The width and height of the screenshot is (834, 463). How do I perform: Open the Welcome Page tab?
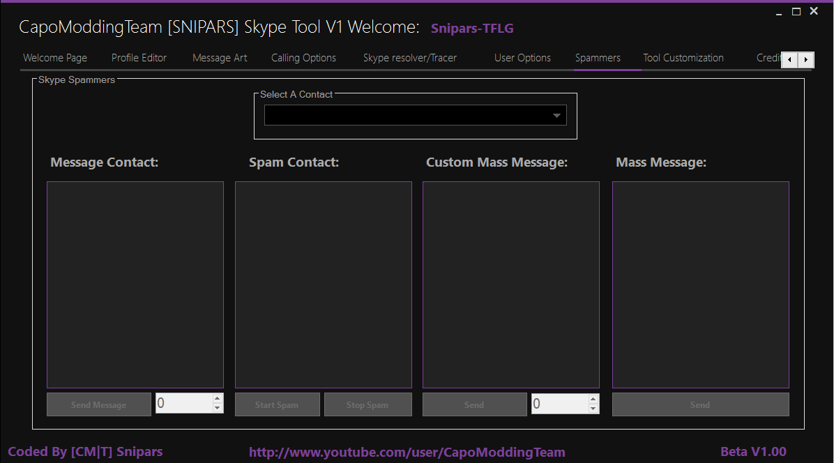55,58
